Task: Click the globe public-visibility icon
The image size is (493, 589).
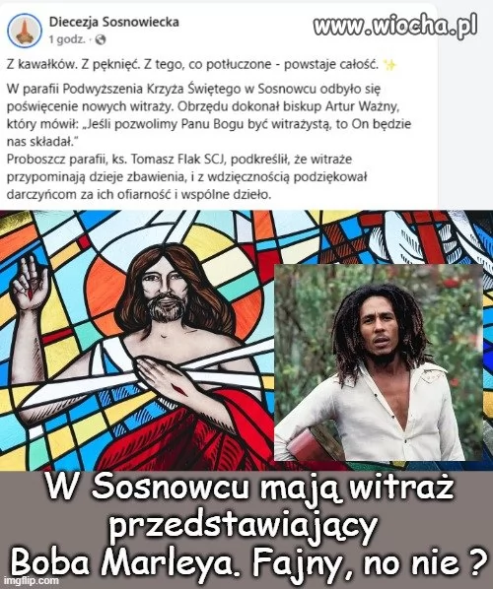Action: click(101, 39)
